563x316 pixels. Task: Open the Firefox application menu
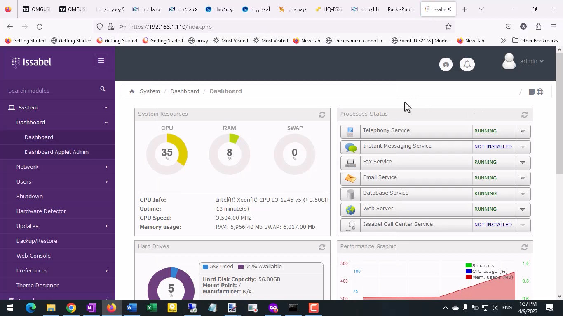click(553, 27)
